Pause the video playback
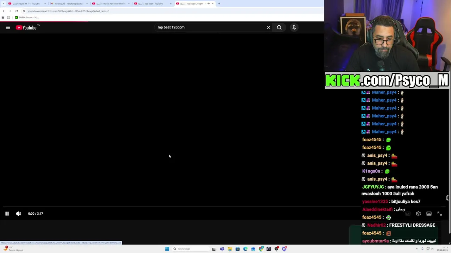451x253 pixels. point(7,214)
